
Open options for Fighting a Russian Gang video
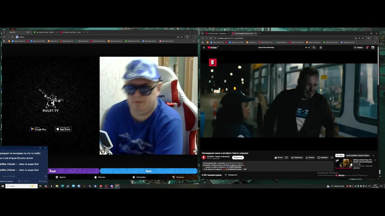375,160
